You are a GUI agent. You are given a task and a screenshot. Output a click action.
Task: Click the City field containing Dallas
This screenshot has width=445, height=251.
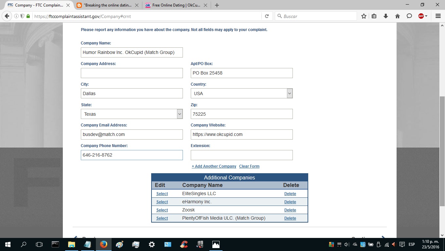click(132, 93)
